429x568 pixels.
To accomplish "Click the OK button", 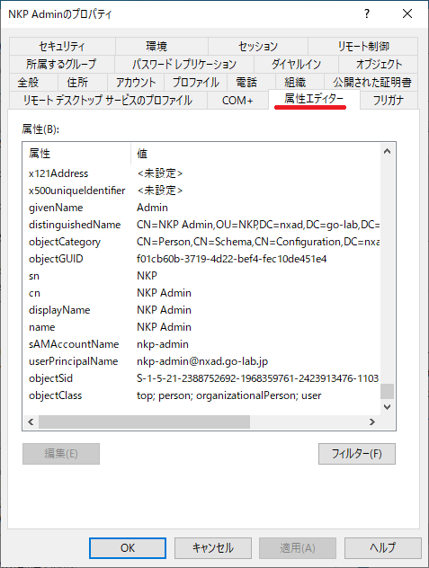I will point(128,547).
